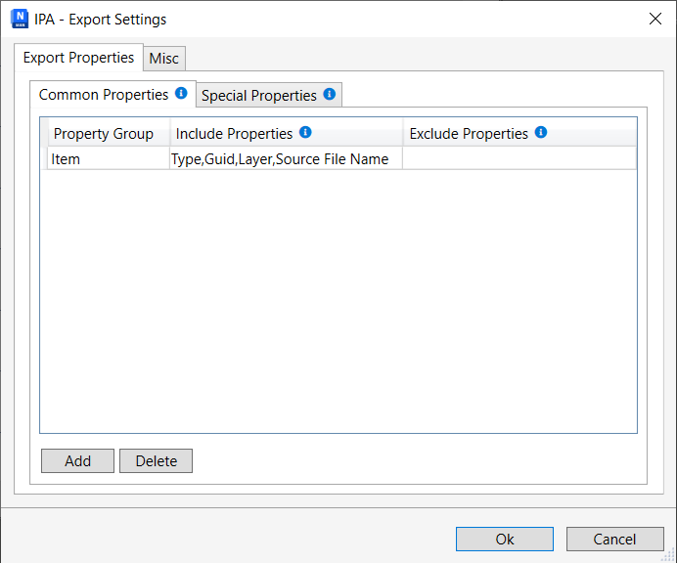Image resolution: width=677 pixels, height=563 pixels.
Task: Click the info icon next to Include Properties
Action: click(305, 133)
